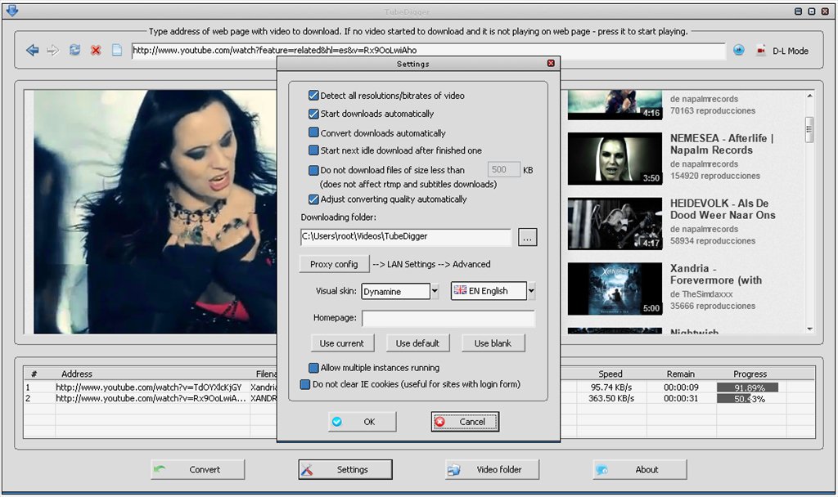This screenshot has width=838, height=497.
Task: Open Proxy config
Action: pyautogui.click(x=334, y=264)
